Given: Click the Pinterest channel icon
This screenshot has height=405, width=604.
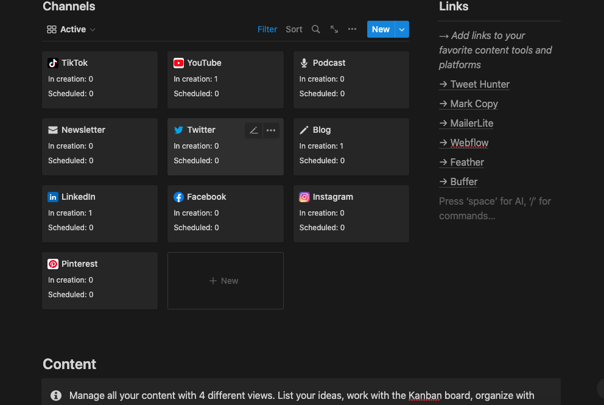Looking at the screenshot, I should [53, 264].
